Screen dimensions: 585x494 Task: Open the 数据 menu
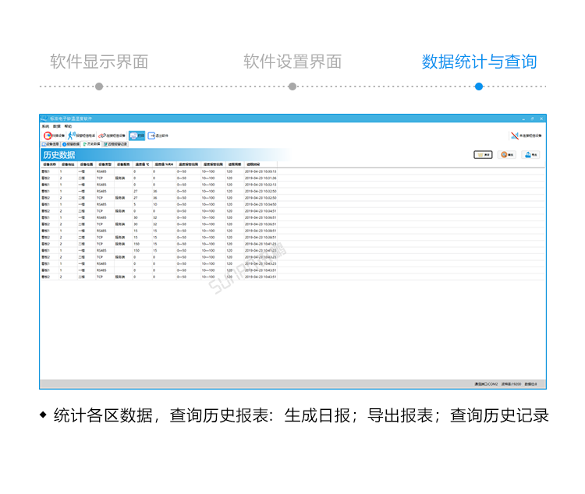(x=56, y=125)
